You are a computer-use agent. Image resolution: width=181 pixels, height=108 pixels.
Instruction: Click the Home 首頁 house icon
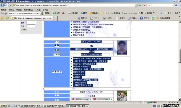(79, 18)
